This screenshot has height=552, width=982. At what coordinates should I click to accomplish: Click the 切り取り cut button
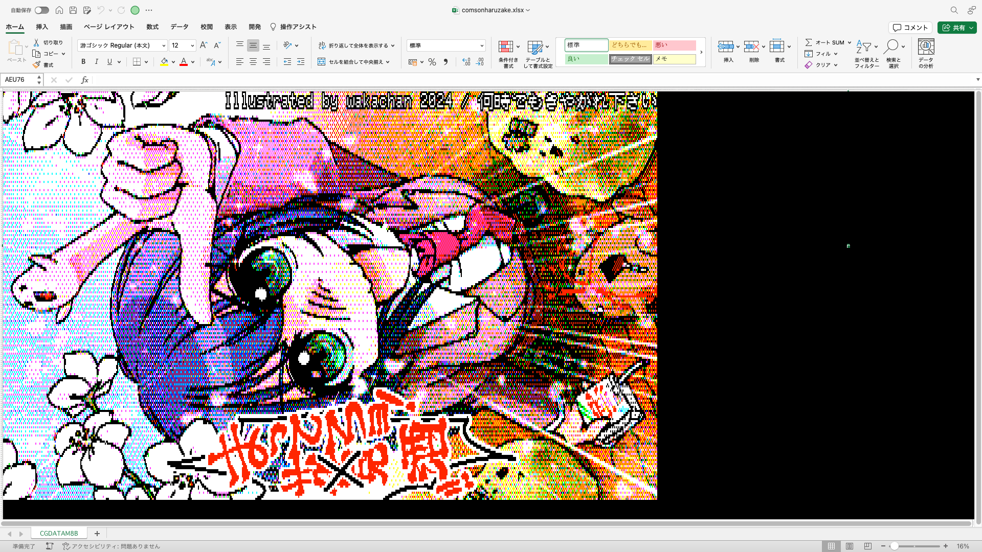pos(48,42)
